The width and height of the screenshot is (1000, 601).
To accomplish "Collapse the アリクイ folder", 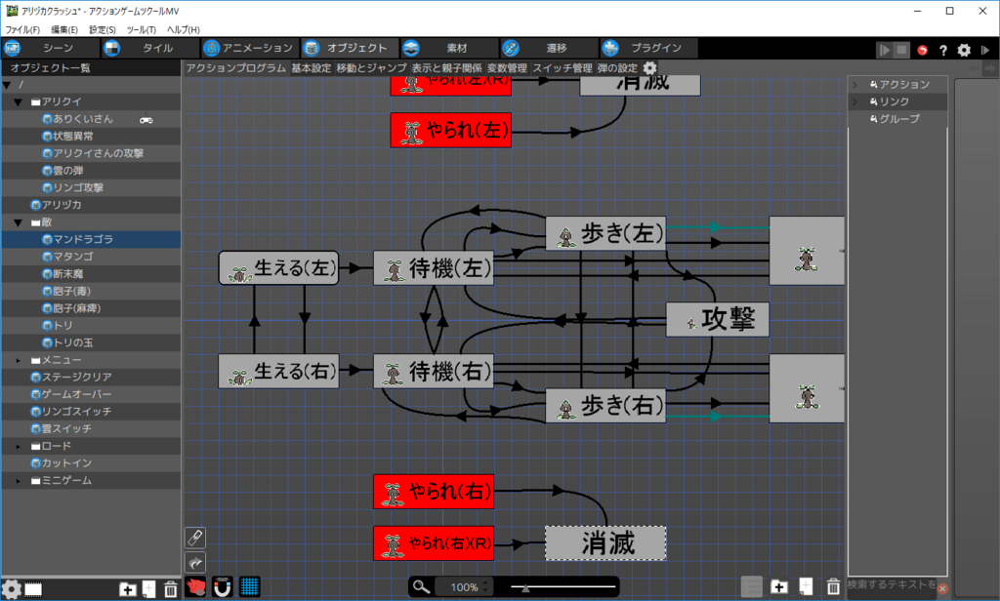I will [x=18, y=102].
